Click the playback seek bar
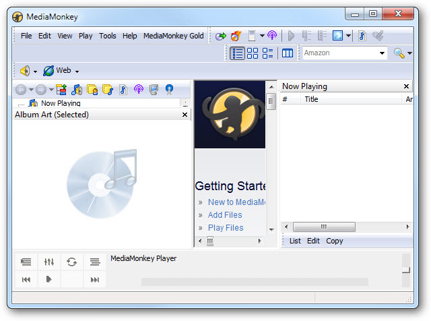The height and width of the screenshot is (321, 431). (255, 281)
